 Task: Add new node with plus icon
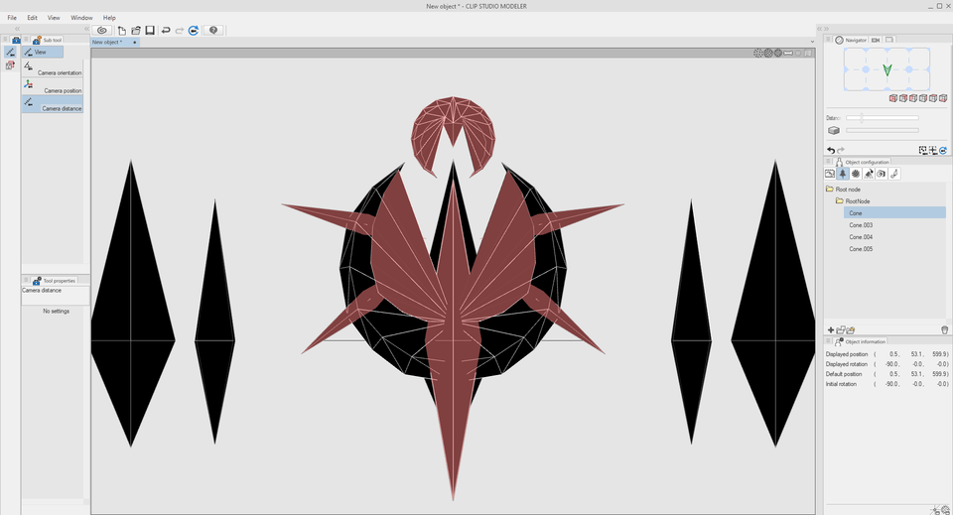click(831, 329)
